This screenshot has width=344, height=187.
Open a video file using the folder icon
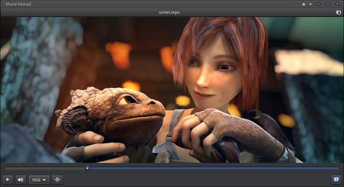pos(339,12)
